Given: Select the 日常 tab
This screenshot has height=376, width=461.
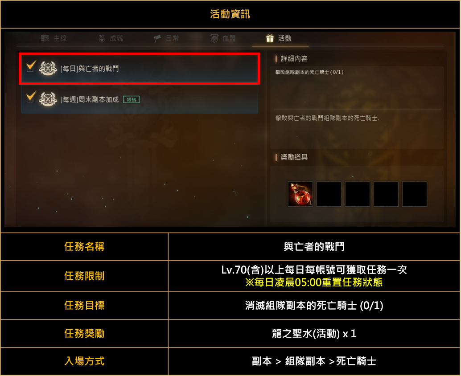Looking at the screenshot, I should pos(166,38).
